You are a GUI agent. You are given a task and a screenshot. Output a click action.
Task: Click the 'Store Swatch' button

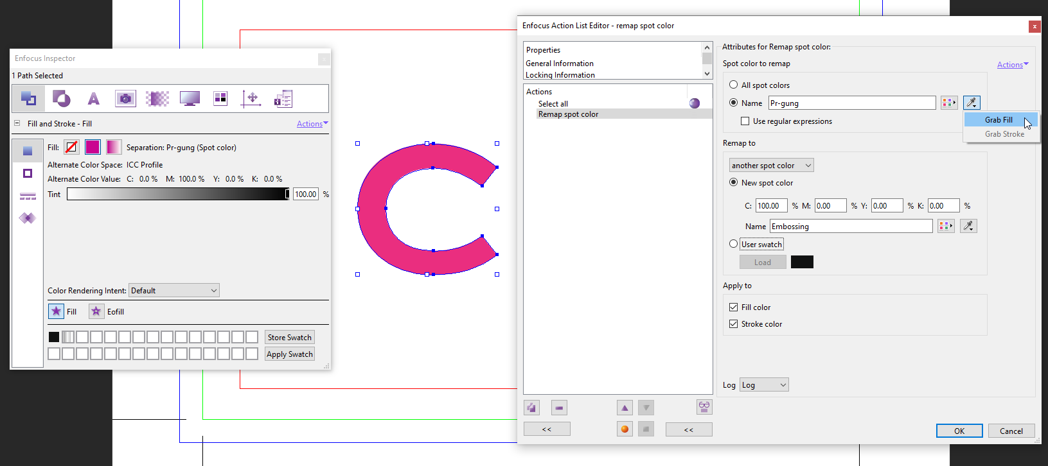click(289, 338)
